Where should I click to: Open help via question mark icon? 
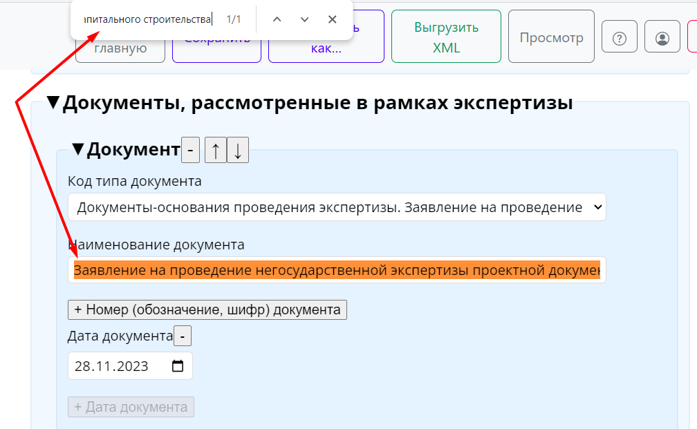coord(620,39)
